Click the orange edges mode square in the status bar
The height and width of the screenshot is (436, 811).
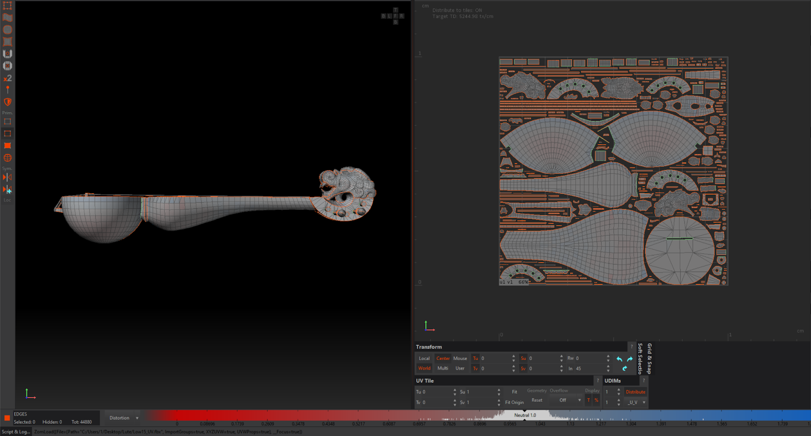click(7, 418)
